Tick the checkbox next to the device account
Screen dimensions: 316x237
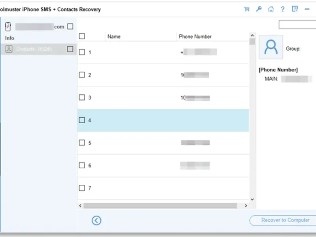[x=70, y=26]
